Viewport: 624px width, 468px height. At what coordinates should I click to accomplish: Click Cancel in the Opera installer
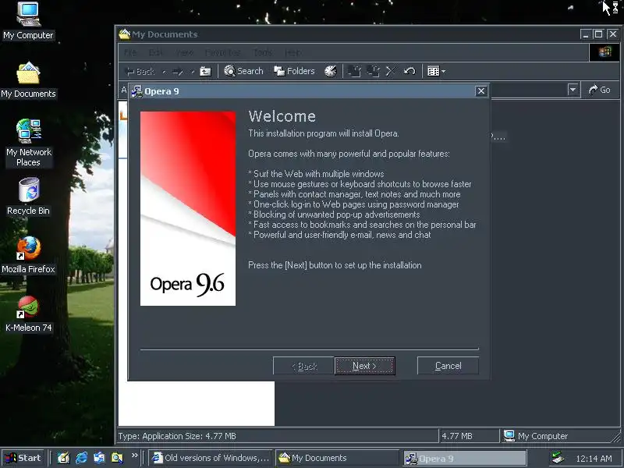coord(448,366)
